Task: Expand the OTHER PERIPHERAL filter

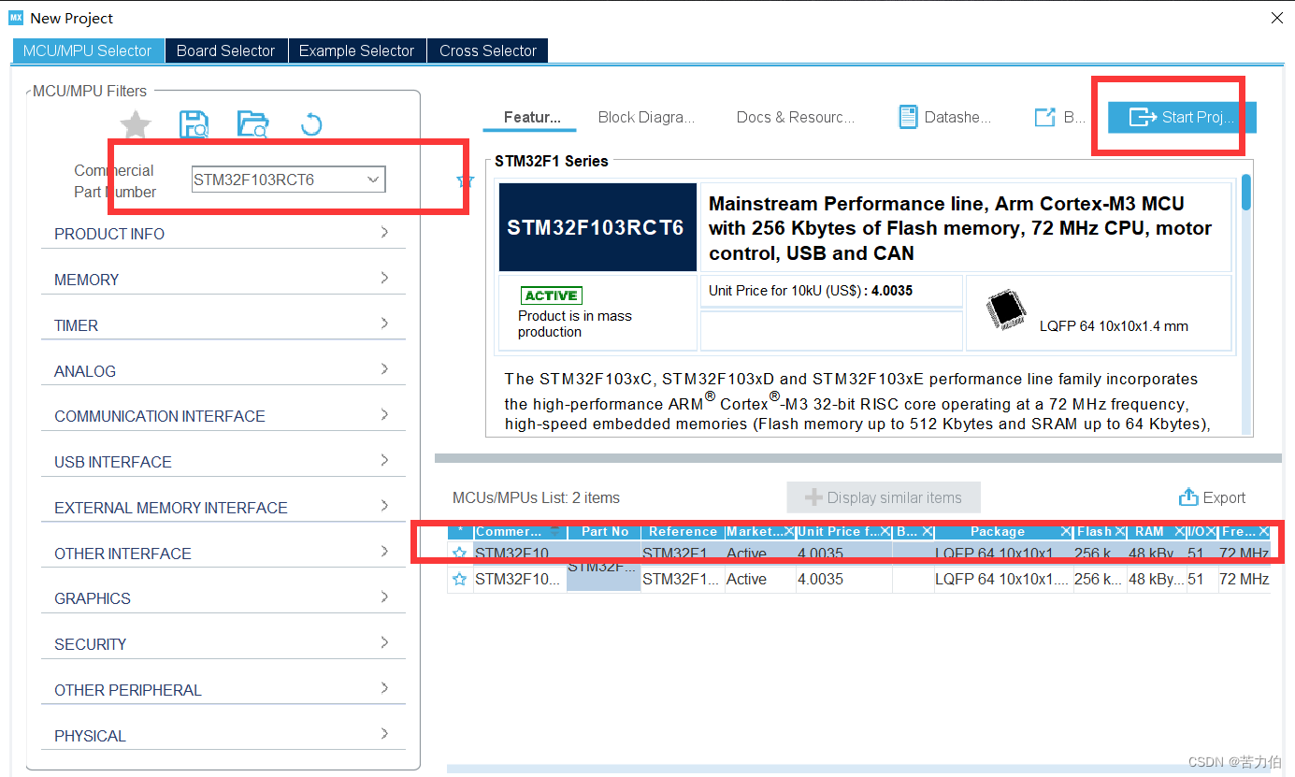Action: [223, 690]
